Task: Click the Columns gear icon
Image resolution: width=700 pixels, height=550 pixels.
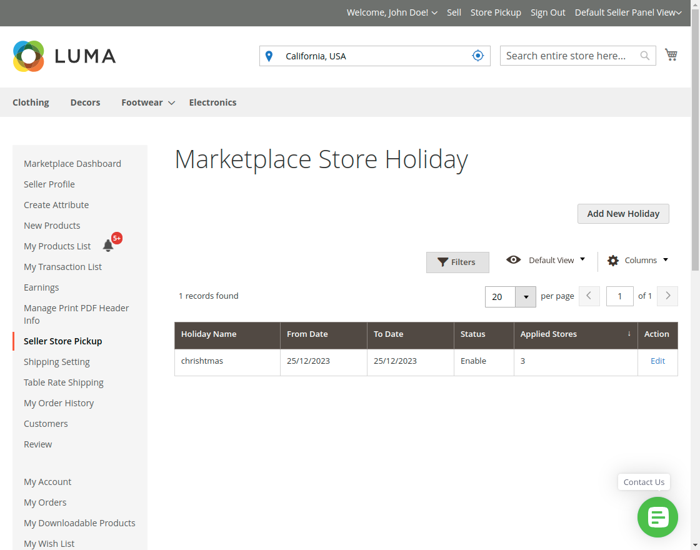Action: (612, 260)
